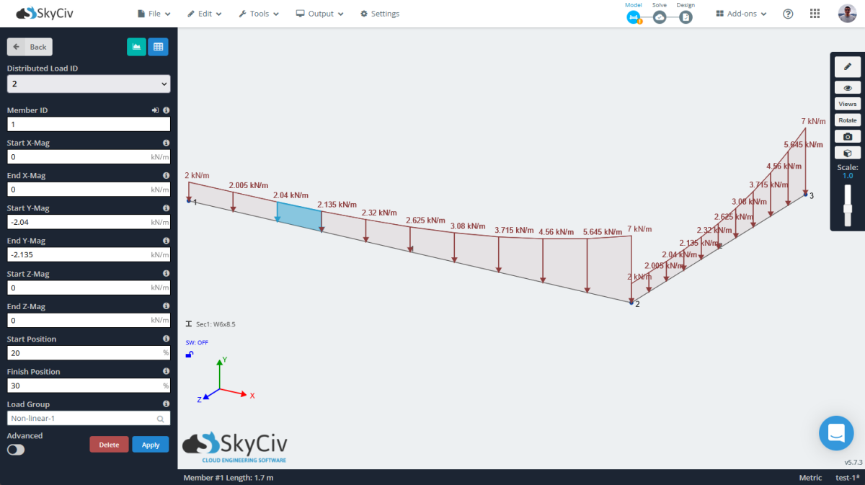
Task: Expand the Add-ons menu
Action: pyautogui.click(x=740, y=13)
